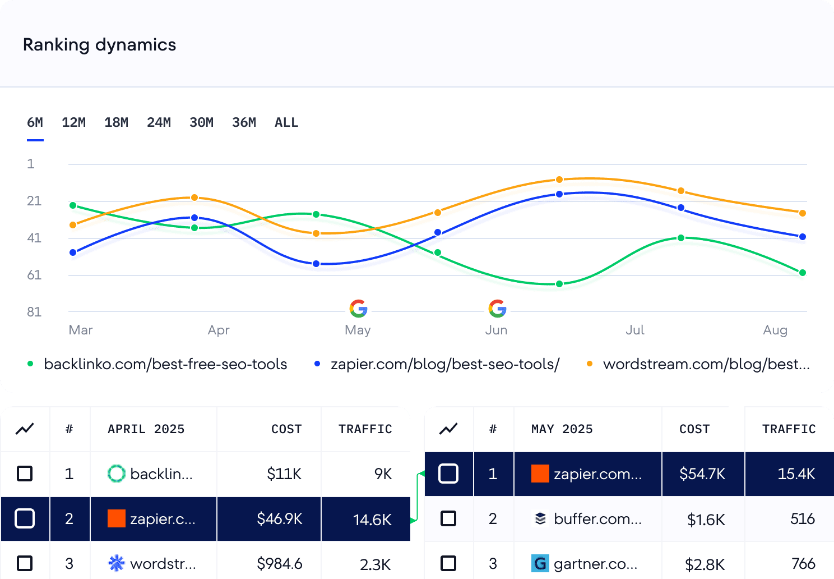834x579 pixels.
Task: Click the MAY 2025 column header
Action: pyautogui.click(x=562, y=429)
